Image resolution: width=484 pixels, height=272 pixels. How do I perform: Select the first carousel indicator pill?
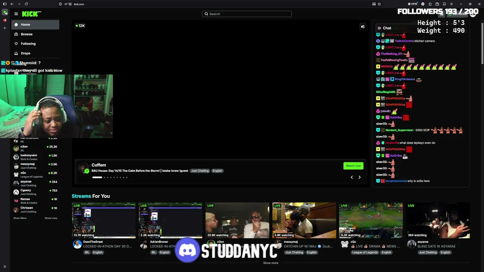pos(97,177)
